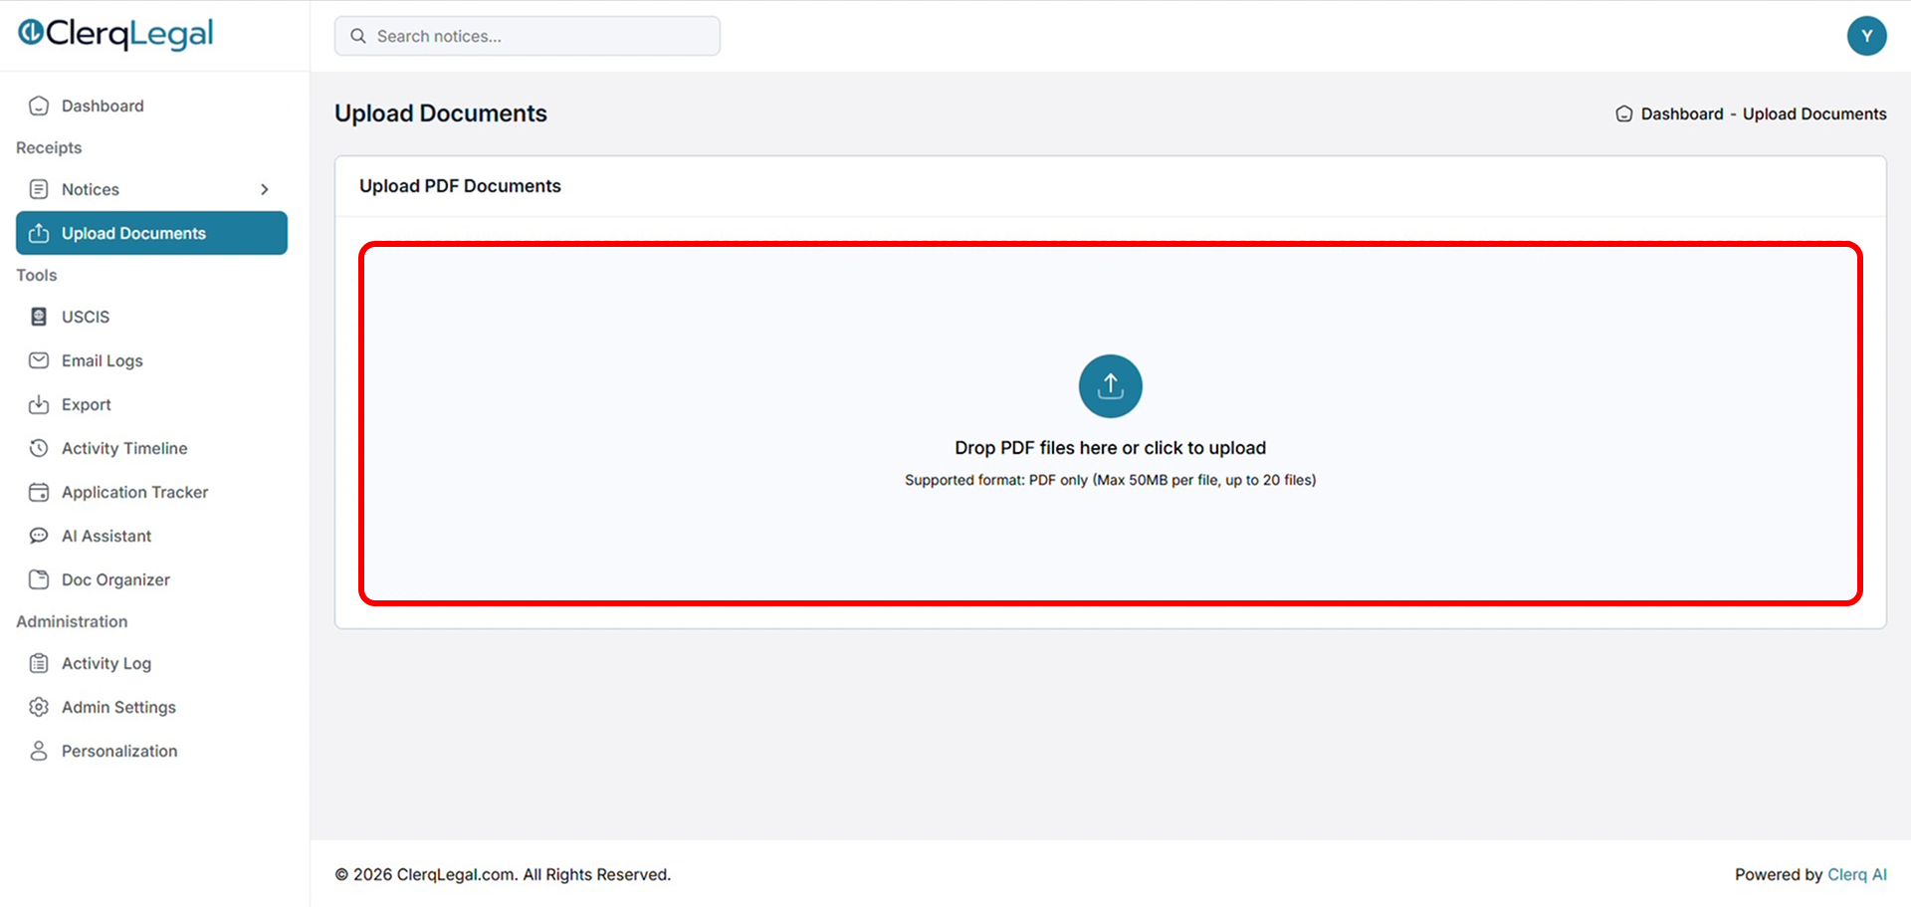1911x907 pixels.
Task: Open Activity Timeline
Action: (x=151, y=448)
